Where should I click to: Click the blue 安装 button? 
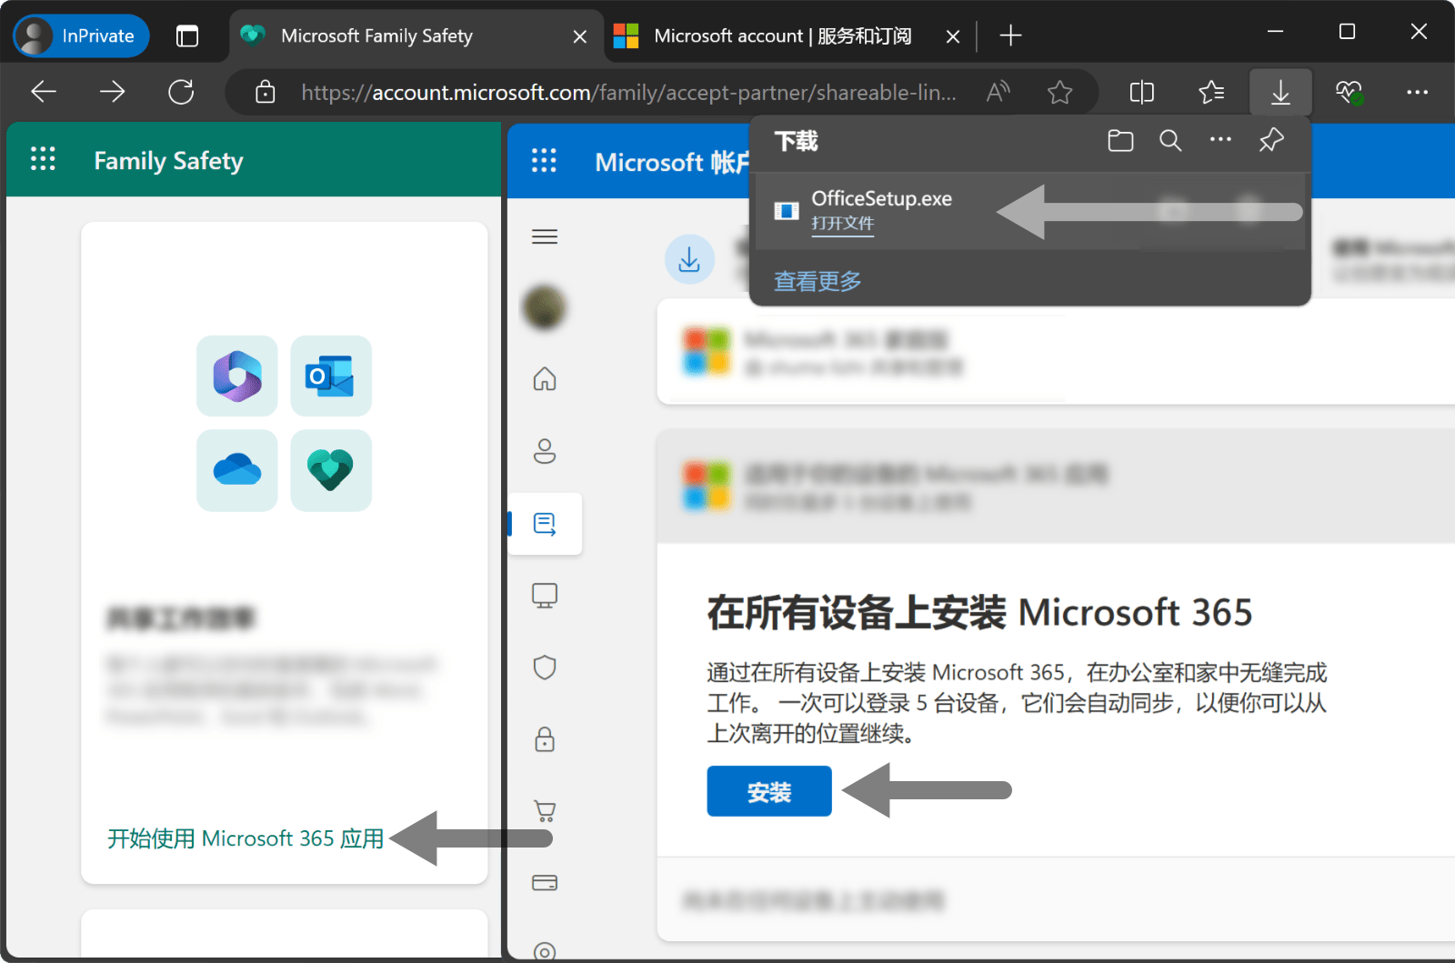769,791
